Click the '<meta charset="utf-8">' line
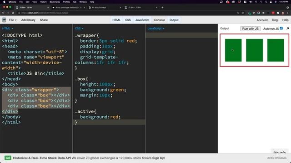The image size is (291, 163). pos(37,52)
